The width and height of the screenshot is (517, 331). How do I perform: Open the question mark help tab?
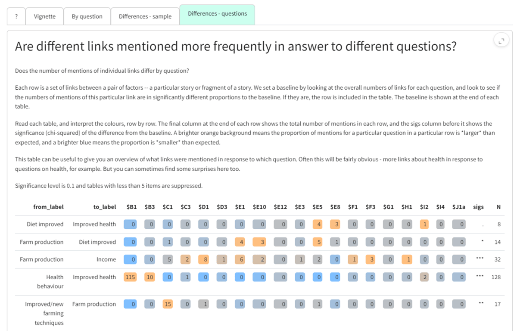pyautogui.click(x=16, y=16)
